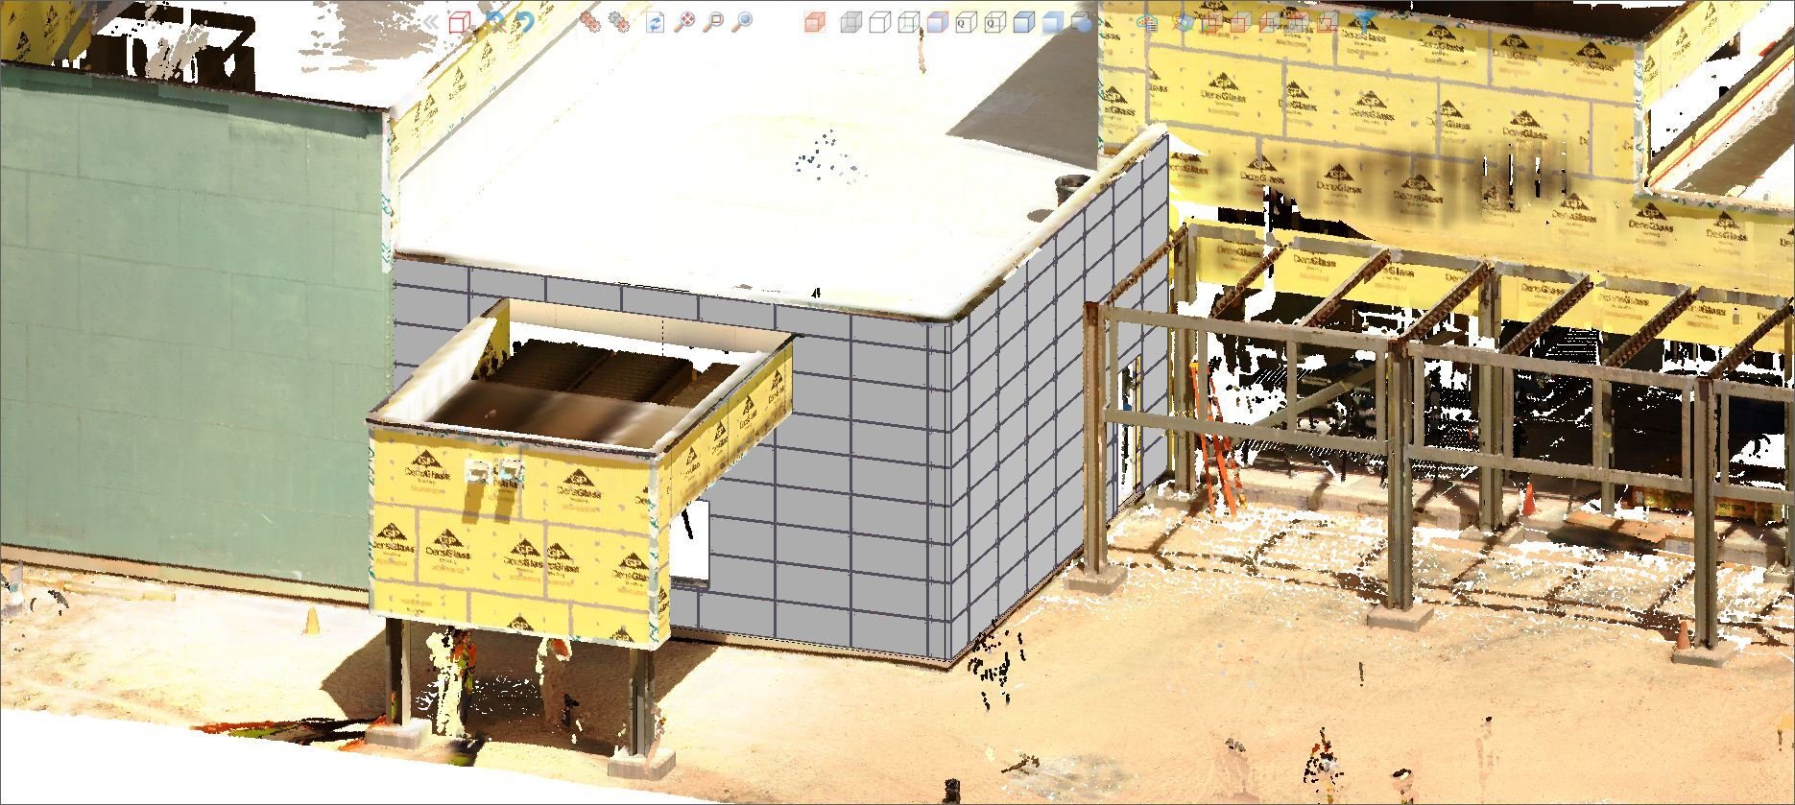Switch to the plain wireframe cube style
The width and height of the screenshot is (1795, 805).
click(879, 22)
